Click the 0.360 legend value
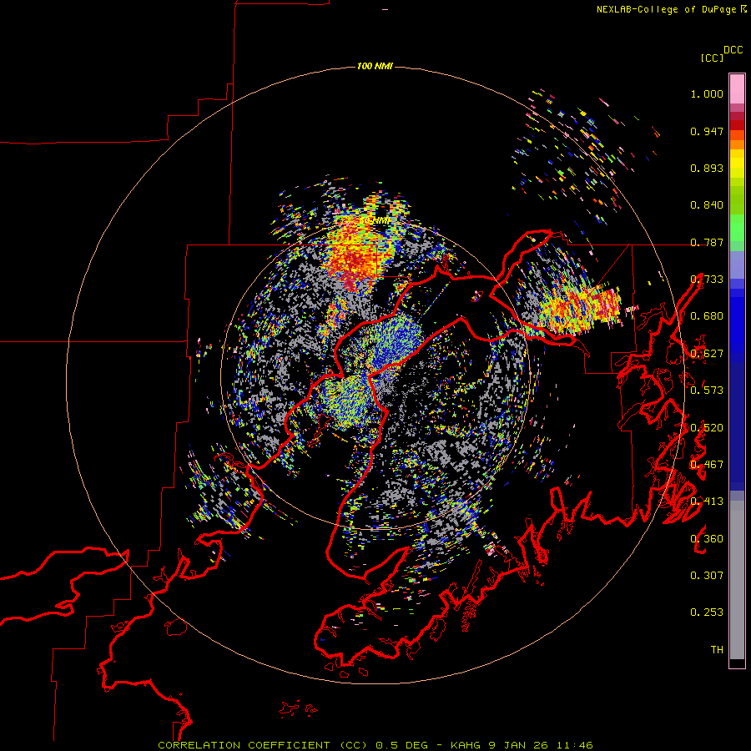This screenshot has width=751, height=751. [x=707, y=539]
